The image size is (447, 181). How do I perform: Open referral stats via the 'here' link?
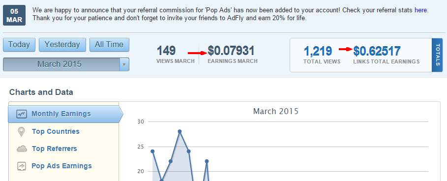point(420,10)
